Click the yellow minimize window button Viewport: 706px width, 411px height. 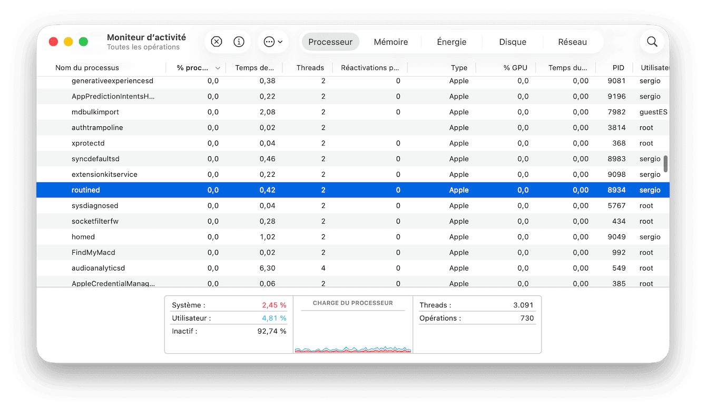(68, 42)
